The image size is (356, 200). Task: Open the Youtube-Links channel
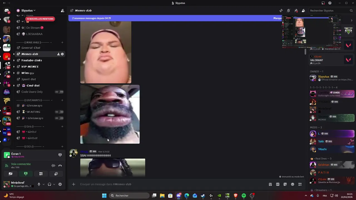tap(40, 60)
